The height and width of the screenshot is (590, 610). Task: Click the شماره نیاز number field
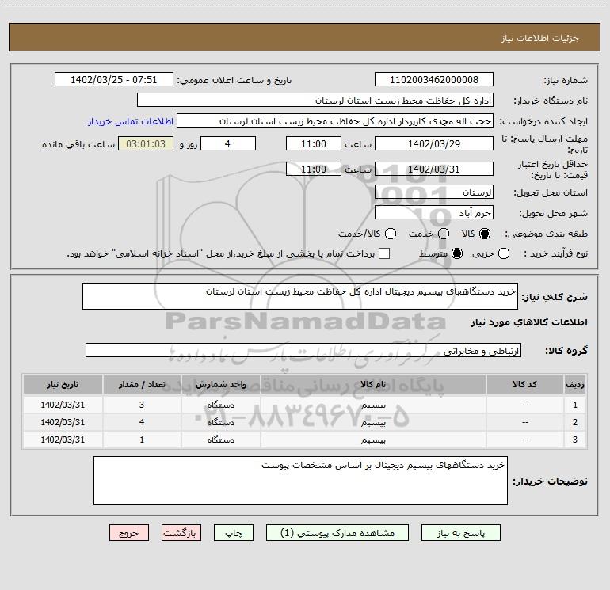point(434,79)
